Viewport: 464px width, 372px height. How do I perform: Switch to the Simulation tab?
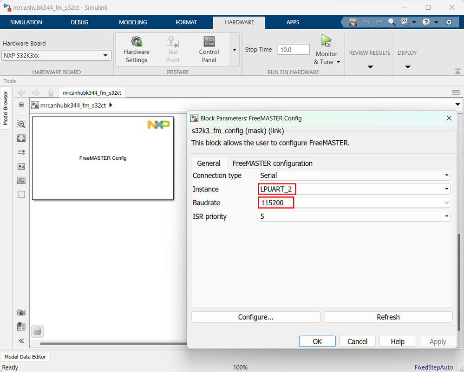(x=26, y=22)
